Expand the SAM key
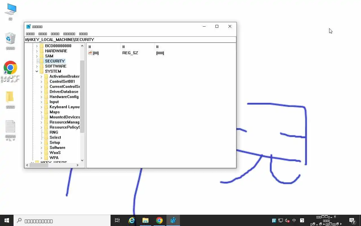361x226 pixels. point(37,56)
